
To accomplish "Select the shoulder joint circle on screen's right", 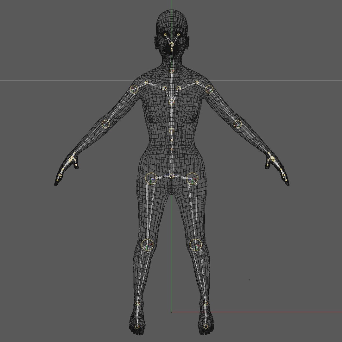I will (x=209, y=89).
